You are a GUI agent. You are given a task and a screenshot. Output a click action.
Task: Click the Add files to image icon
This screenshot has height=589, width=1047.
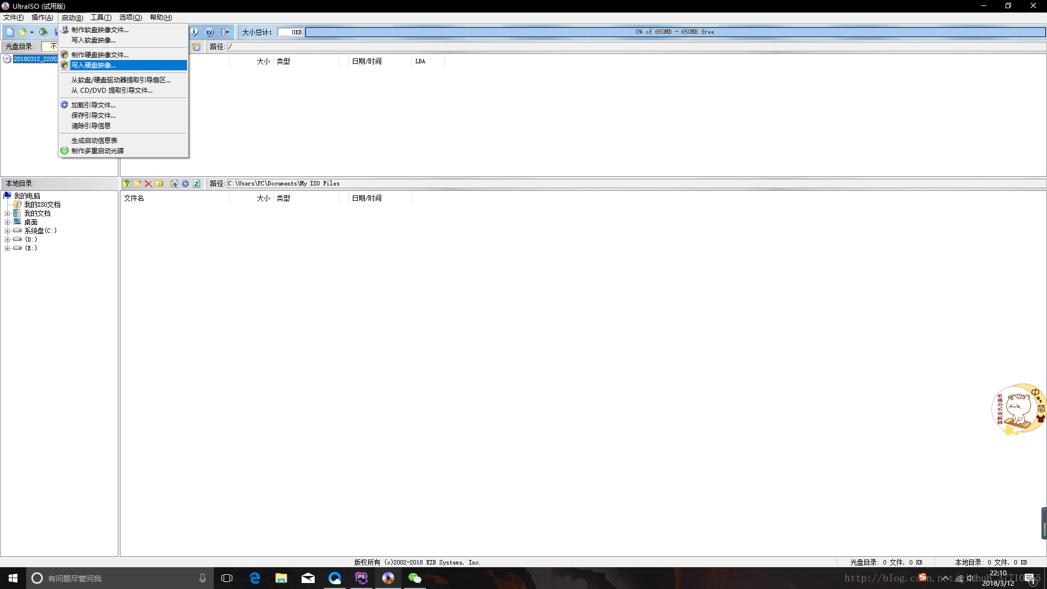pyautogui.click(x=174, y=184)
